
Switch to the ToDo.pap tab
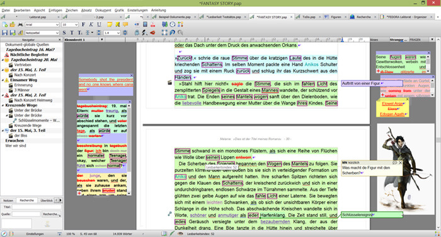pyautogui.click(x=309, y=17)
